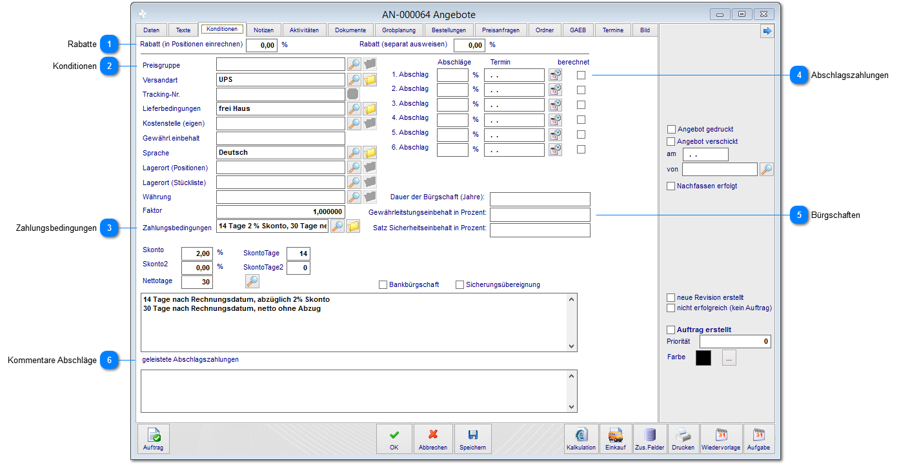
Task: Click Abbrechen to cancel
Action: click(x=433, y=439)
